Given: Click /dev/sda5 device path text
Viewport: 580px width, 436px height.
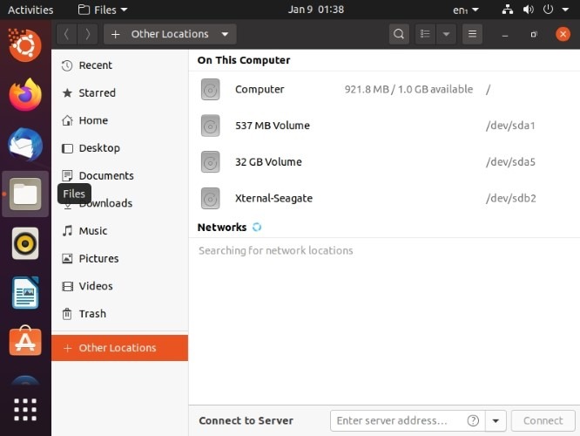Looking at the screenshot, I should (x=510, y=162).
